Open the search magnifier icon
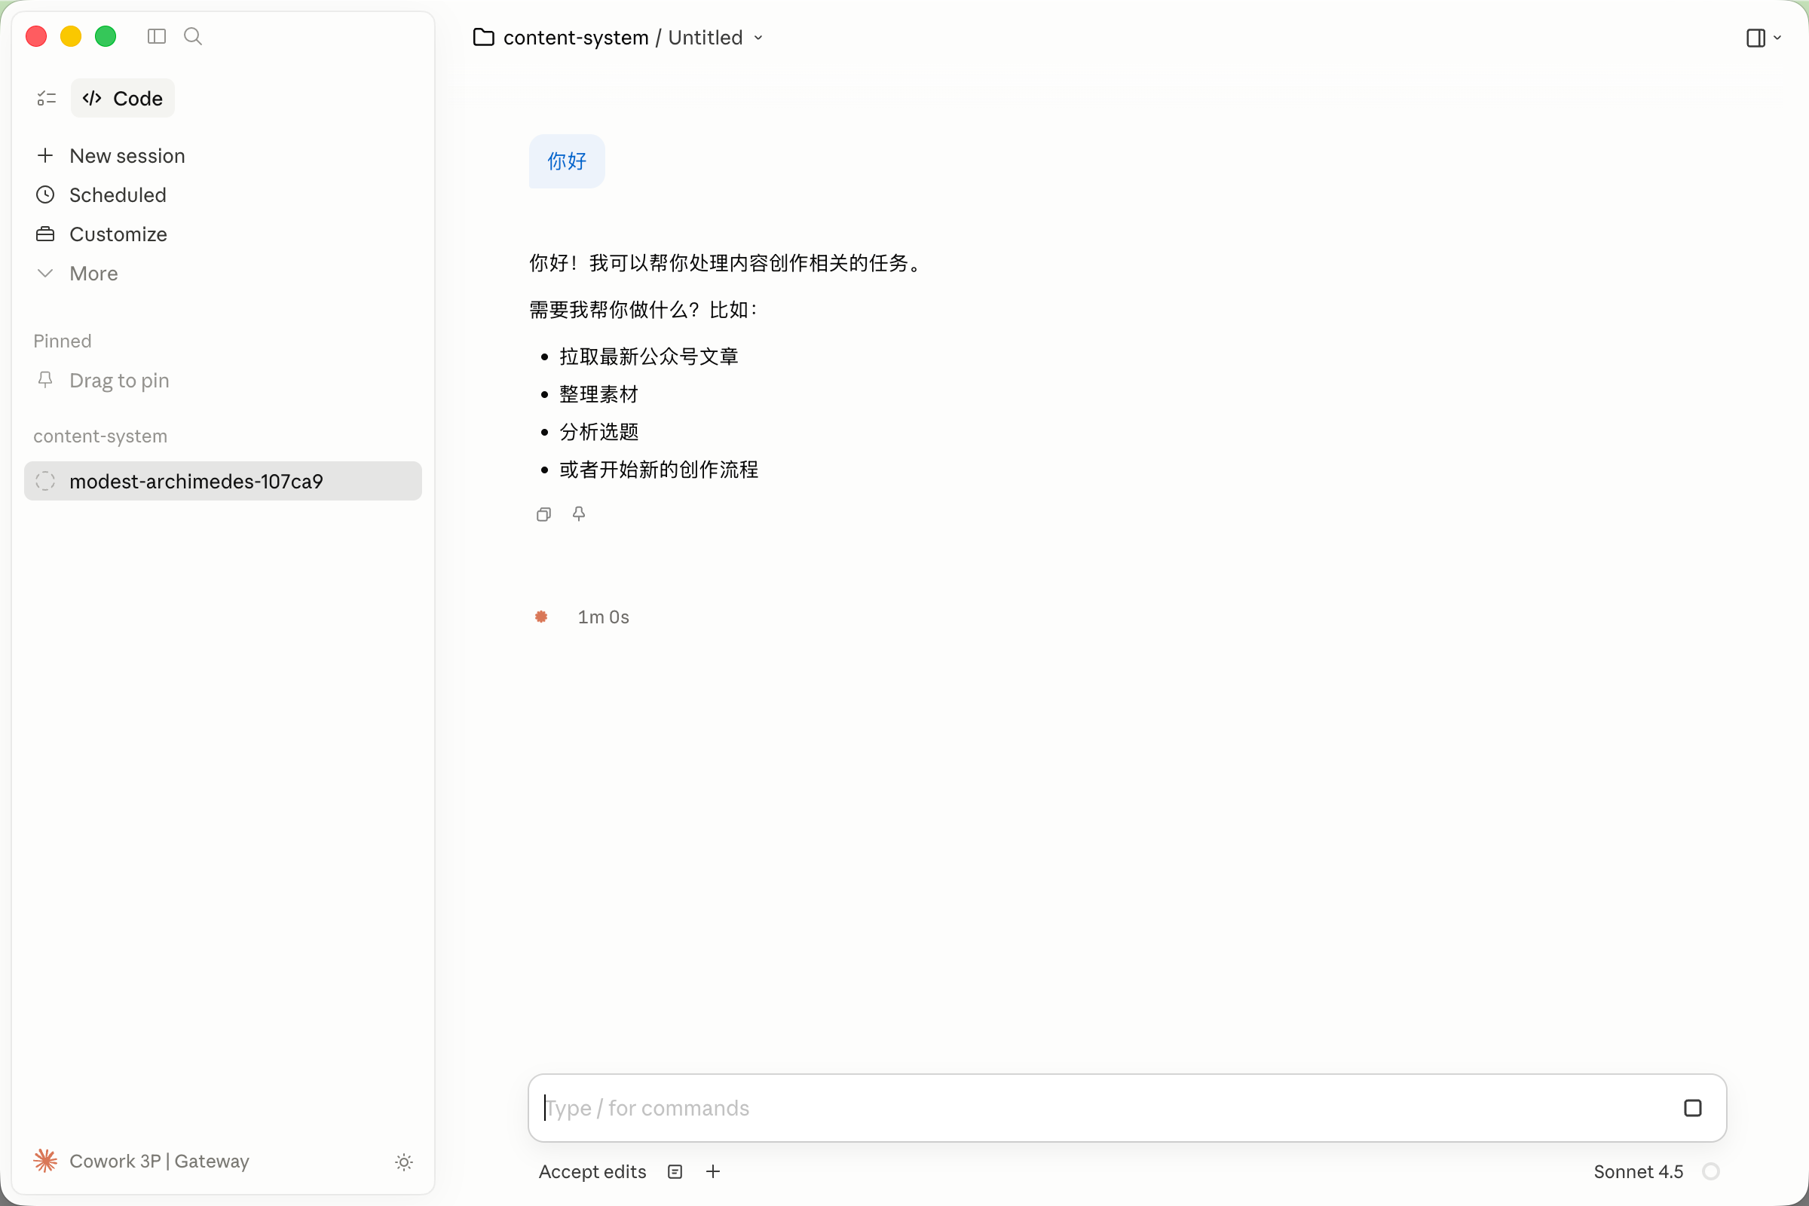The width and height of the screenshot is (1809, 1206). [193, 36]
